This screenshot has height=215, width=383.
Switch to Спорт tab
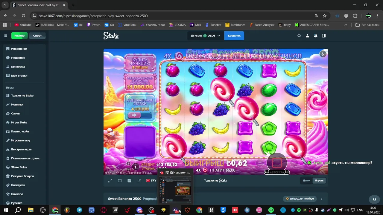[x=37, y=36]
